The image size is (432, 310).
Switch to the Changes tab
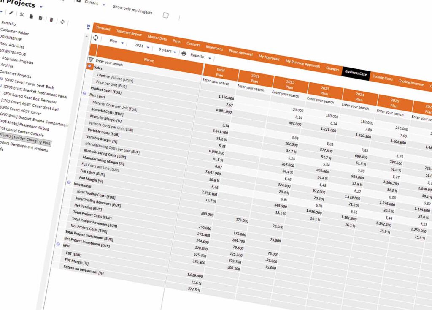click(332, 69)
